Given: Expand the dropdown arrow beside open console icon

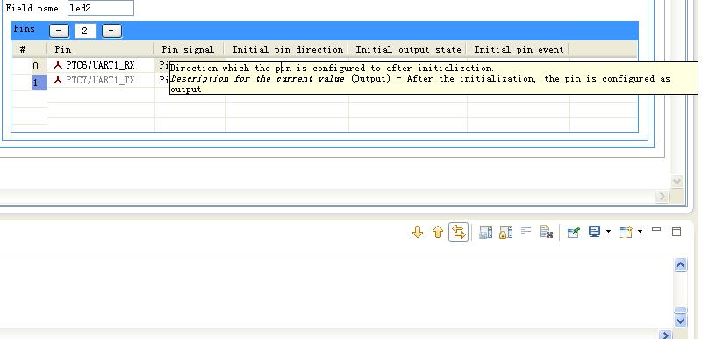Looking at the screenshot, I should point(640,232).
